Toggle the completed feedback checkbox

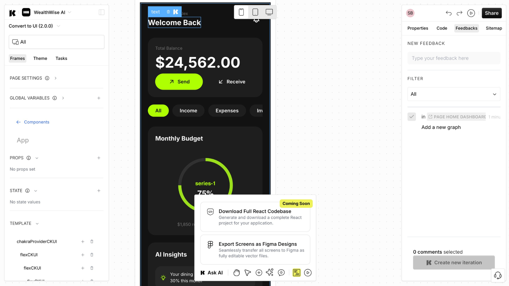tap(412, 117)
